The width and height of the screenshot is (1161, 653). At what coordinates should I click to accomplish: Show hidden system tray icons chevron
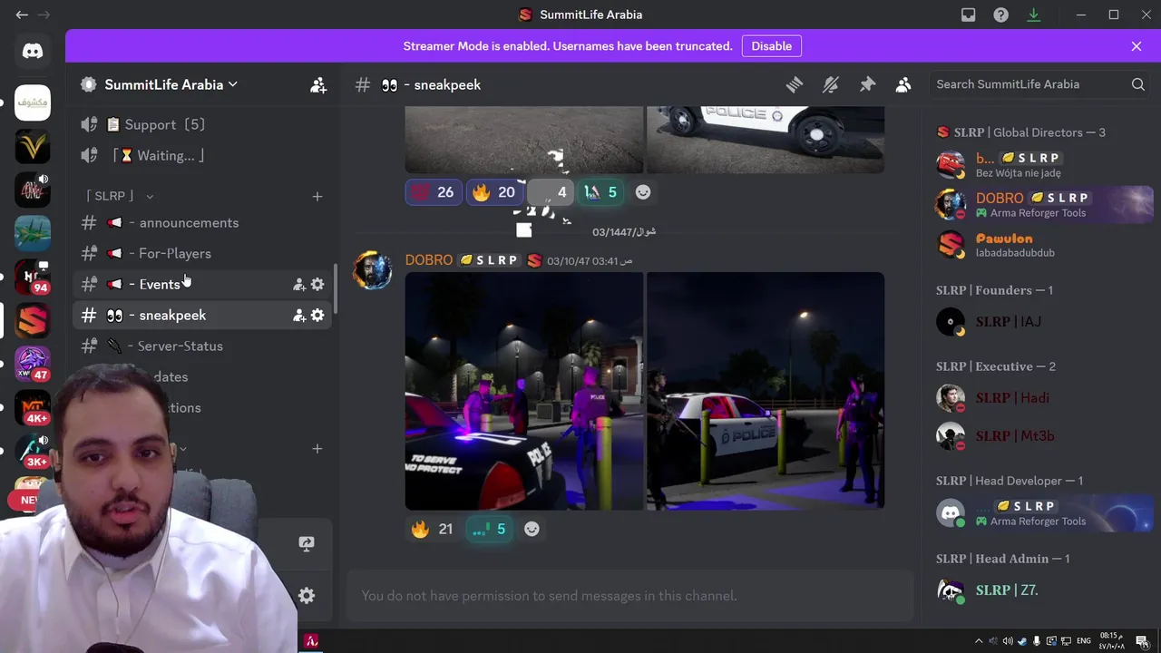pos(979,641)
